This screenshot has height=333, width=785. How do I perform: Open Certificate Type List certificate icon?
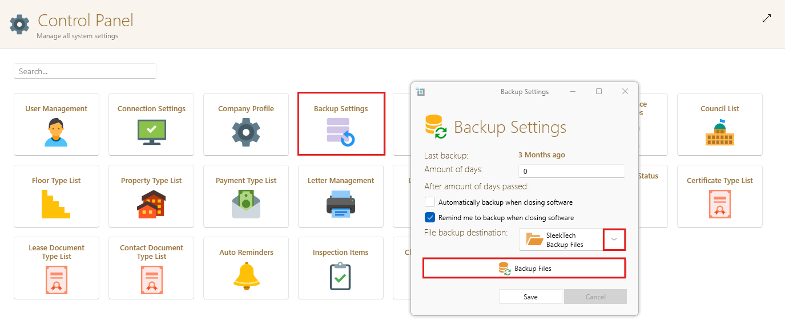(720, 204)
